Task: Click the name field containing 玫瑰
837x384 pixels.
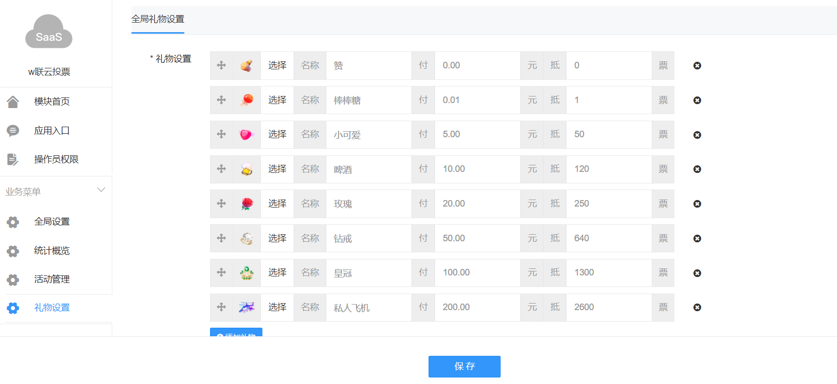Action: 369,204
